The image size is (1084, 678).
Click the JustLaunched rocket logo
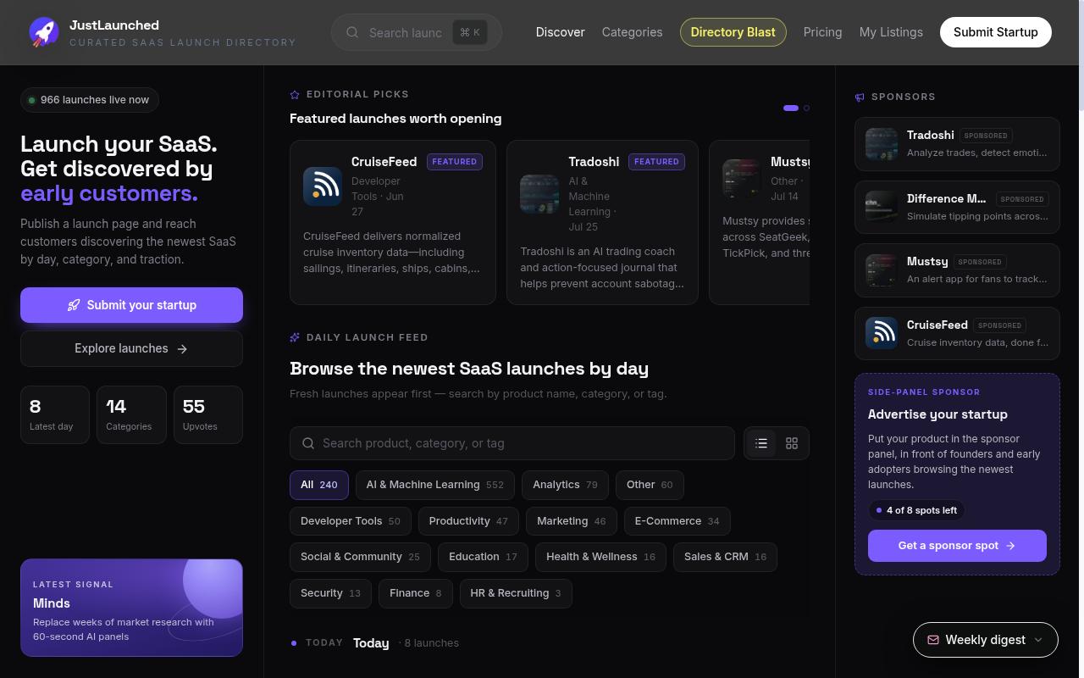click(44, 32)
